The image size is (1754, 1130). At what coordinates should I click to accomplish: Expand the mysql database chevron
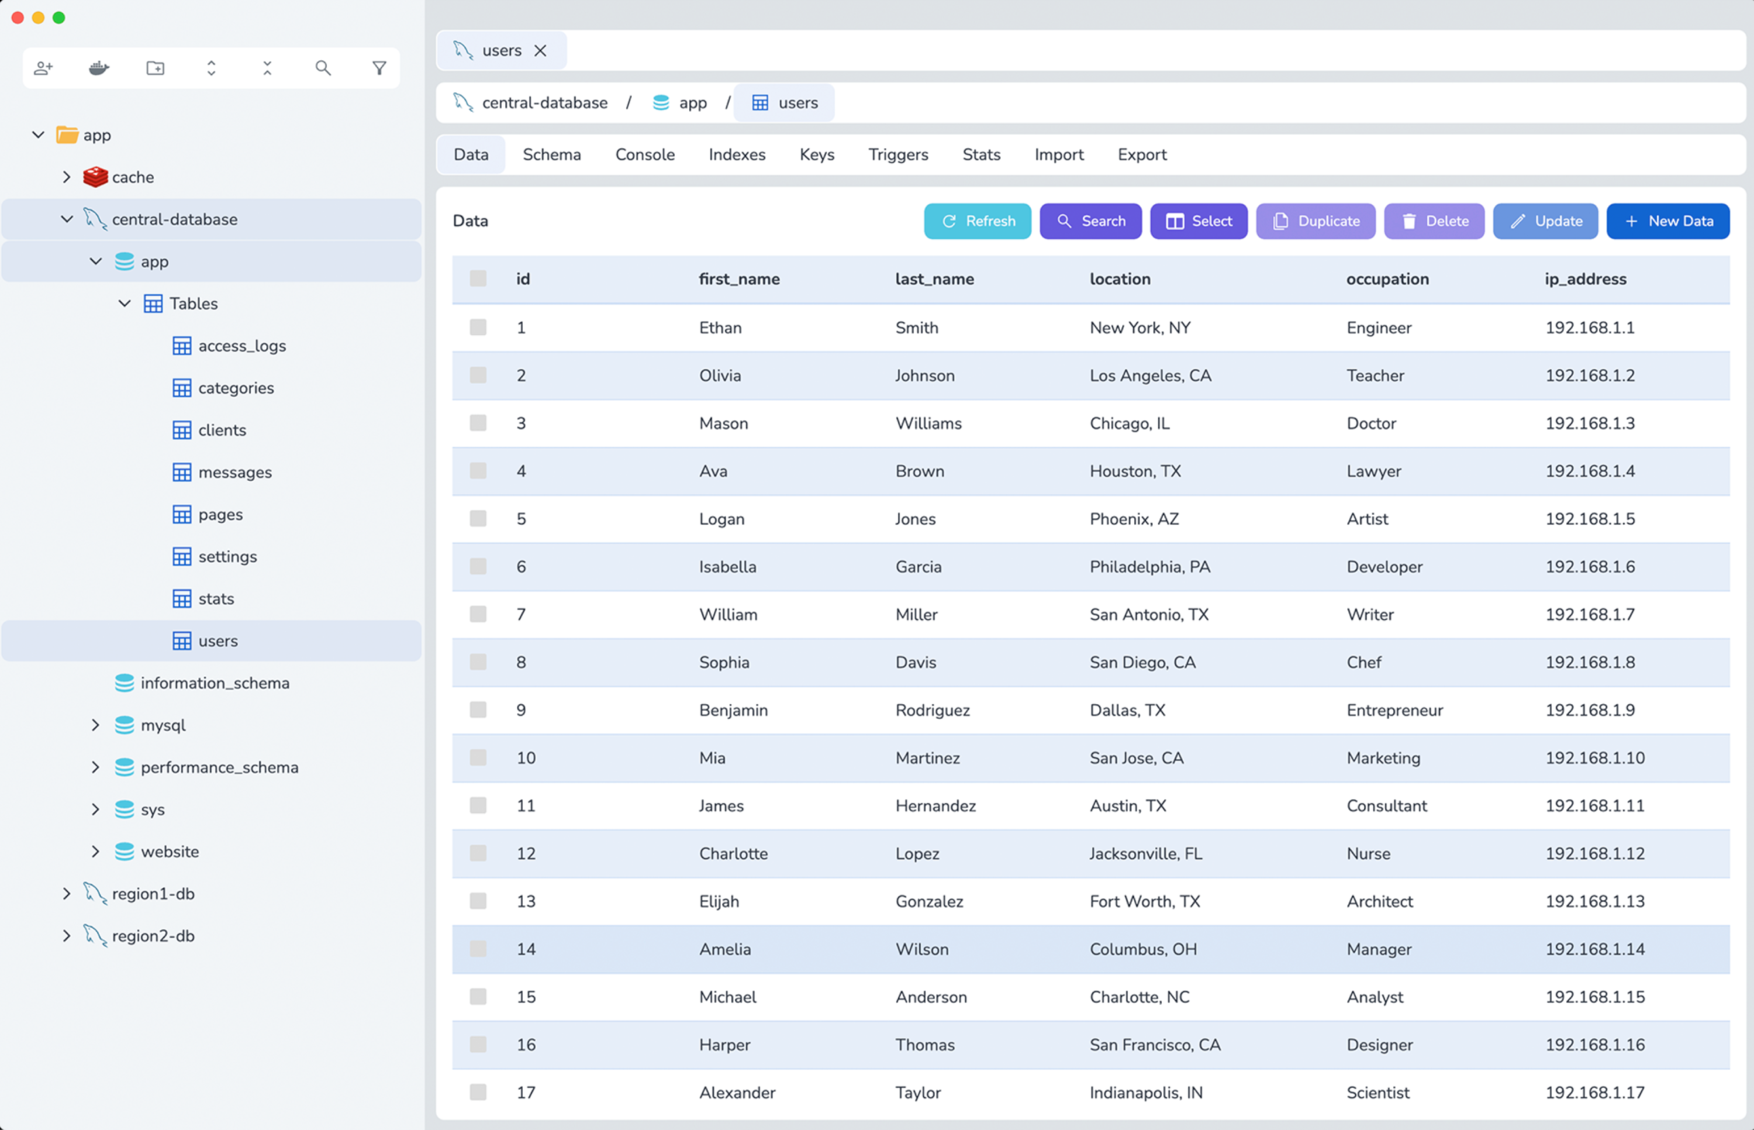pos(95,725)
